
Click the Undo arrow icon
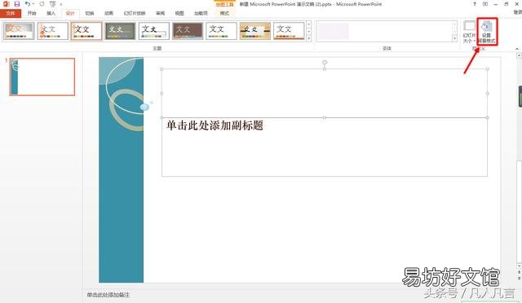pyautogui.click(x=28, y=4)
